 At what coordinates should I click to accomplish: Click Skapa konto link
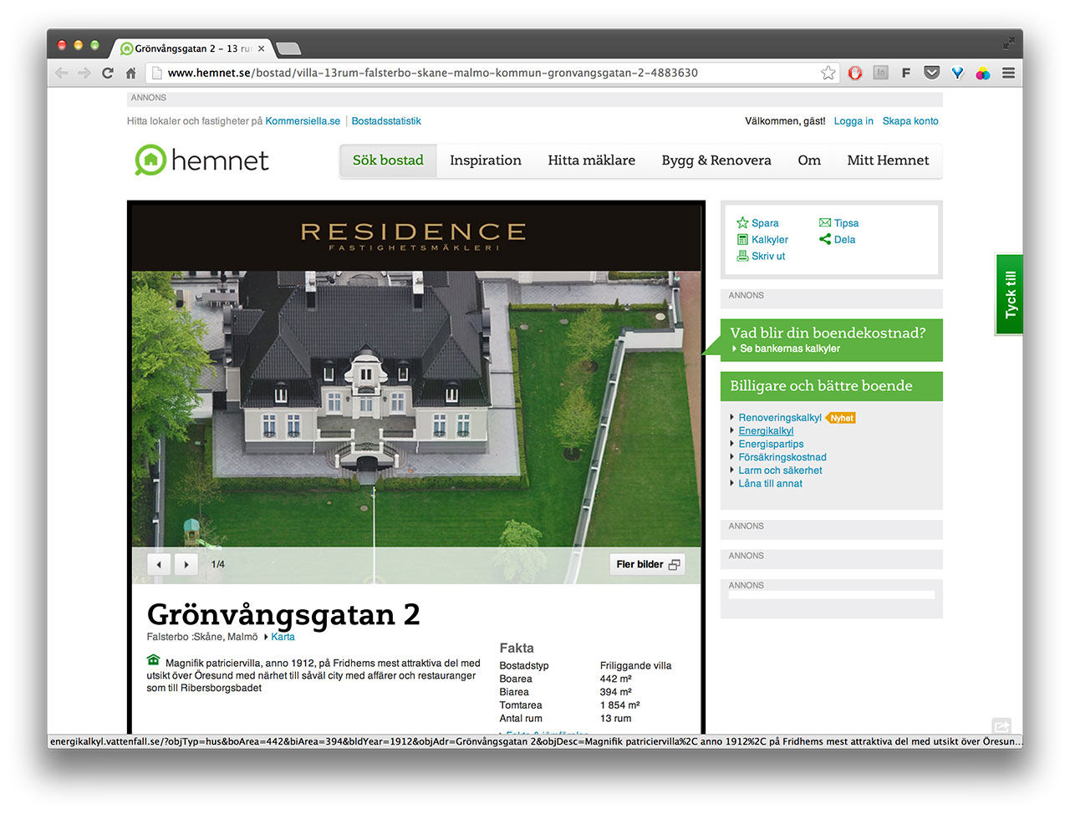coord(910,121)
